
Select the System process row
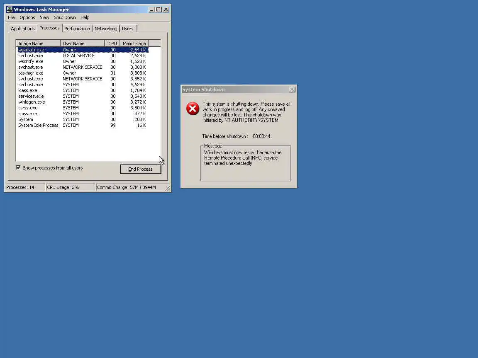83,119
